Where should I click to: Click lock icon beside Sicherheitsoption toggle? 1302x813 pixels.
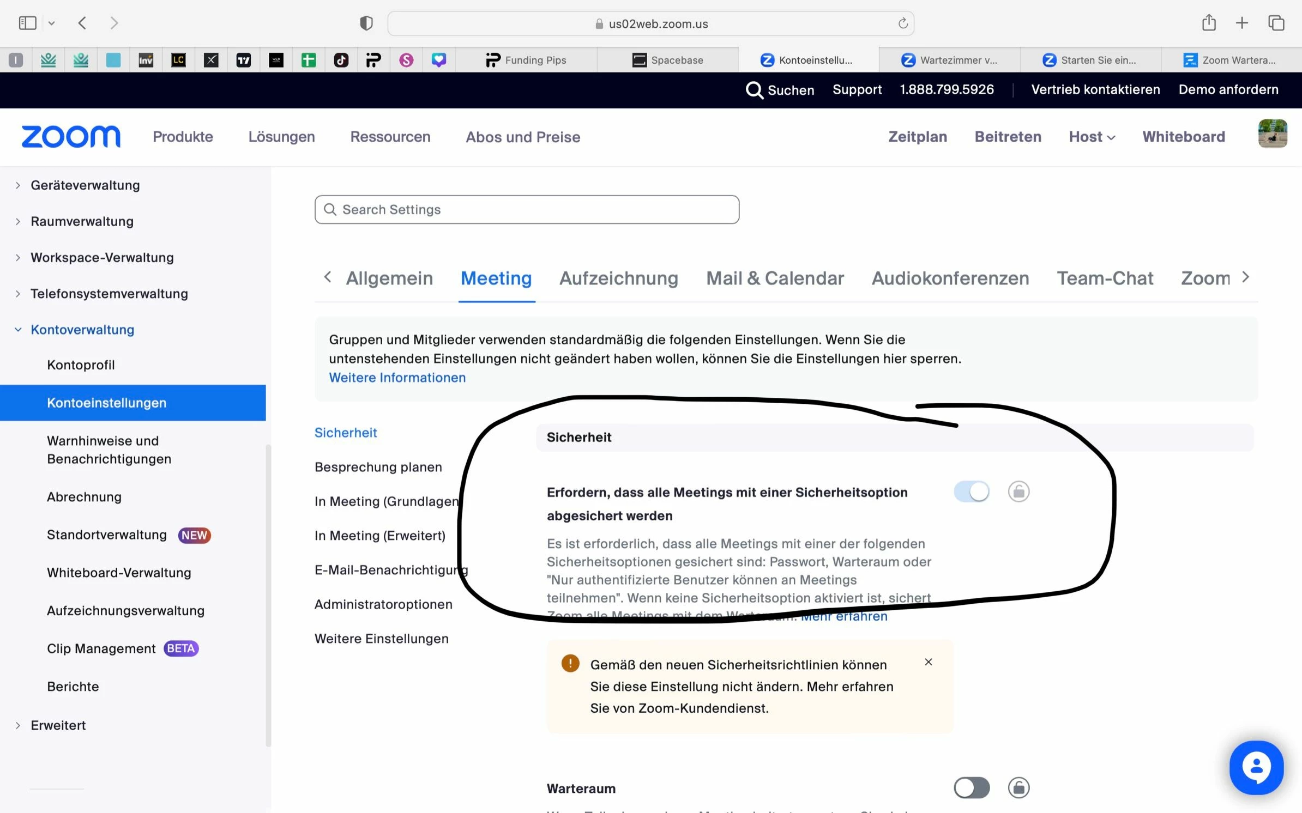pyautogui.click(x=1018, y=492)
